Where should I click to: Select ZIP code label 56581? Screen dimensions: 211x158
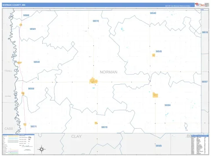click(x=33, y=29)
